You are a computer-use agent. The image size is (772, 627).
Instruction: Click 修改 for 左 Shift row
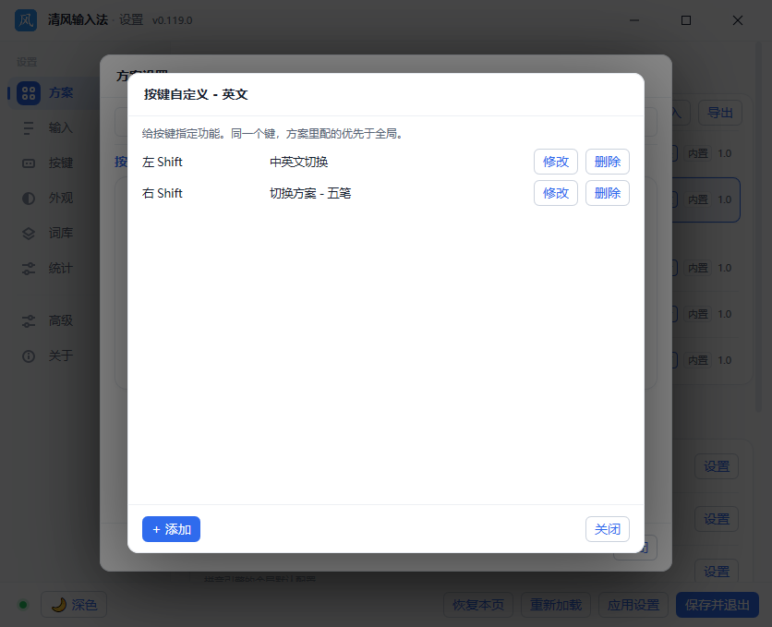[555, 162]
